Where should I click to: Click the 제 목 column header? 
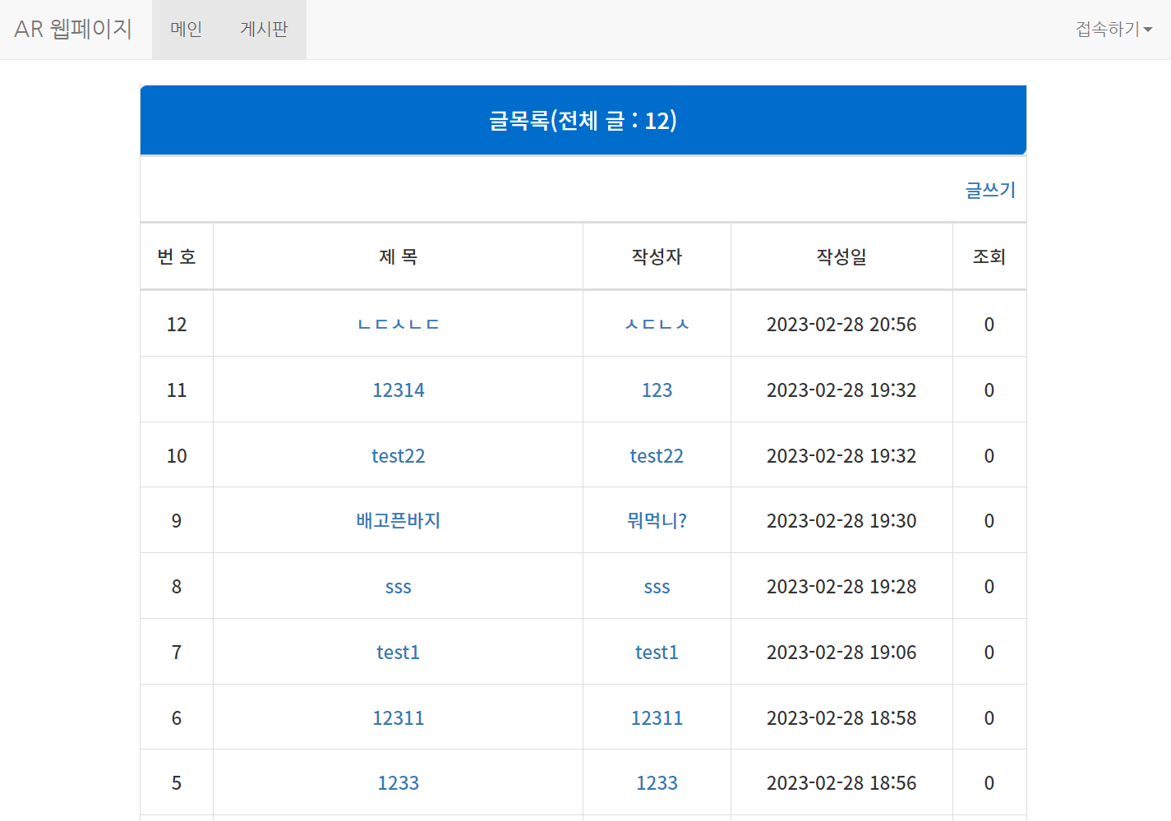coord(399,256)
